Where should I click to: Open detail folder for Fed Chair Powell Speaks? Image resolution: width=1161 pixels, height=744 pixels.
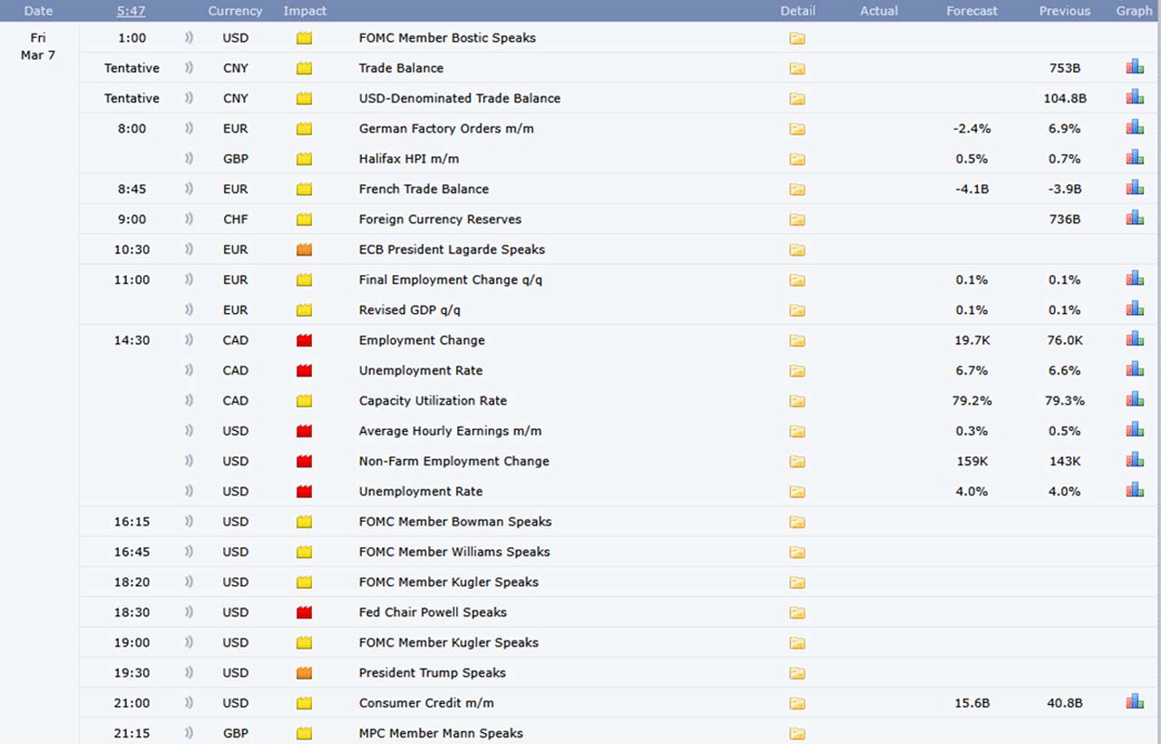[797, 612]
